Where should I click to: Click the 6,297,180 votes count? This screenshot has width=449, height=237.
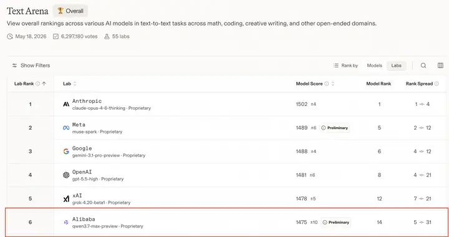79,36
